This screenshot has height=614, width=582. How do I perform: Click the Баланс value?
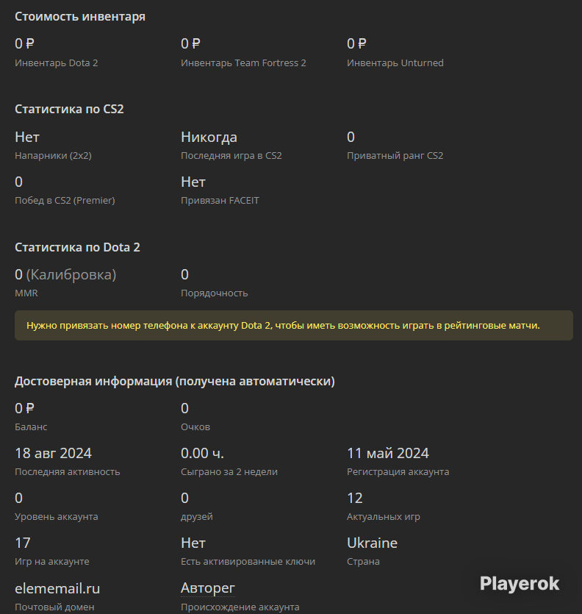[x=24, y=408]
